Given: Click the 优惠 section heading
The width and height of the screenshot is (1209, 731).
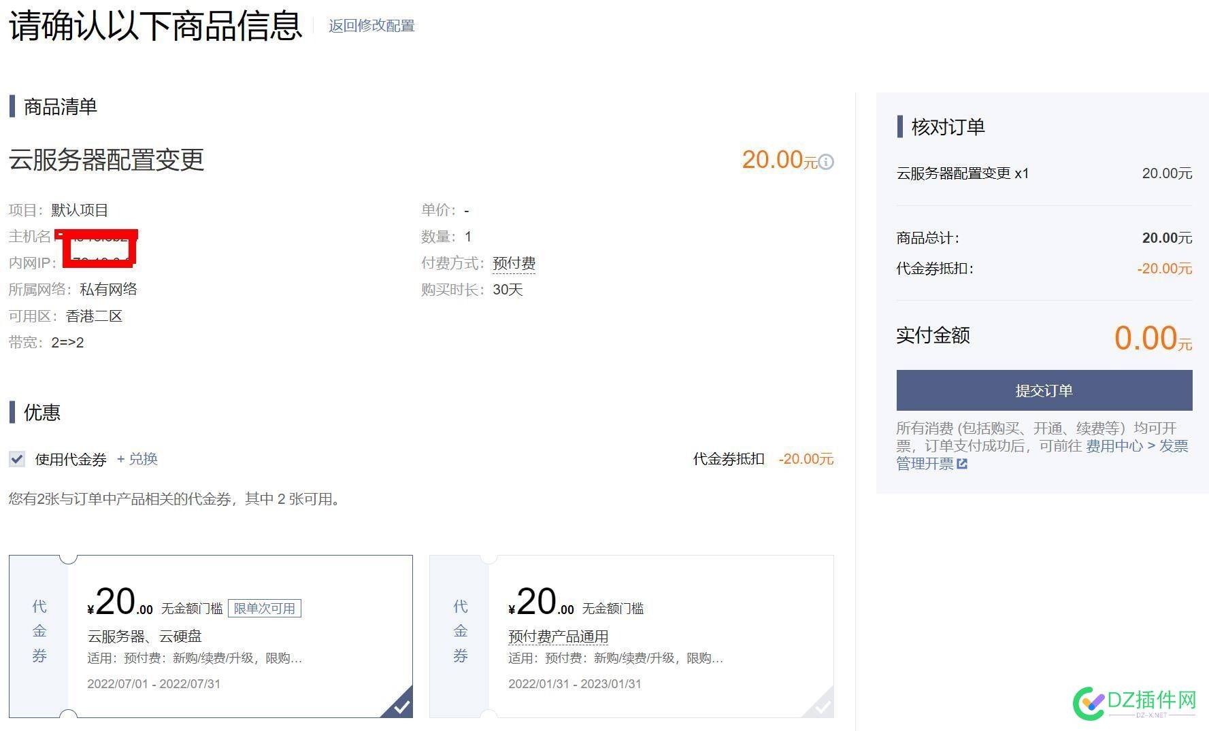Looking at the screenshot, I should 42,413.
